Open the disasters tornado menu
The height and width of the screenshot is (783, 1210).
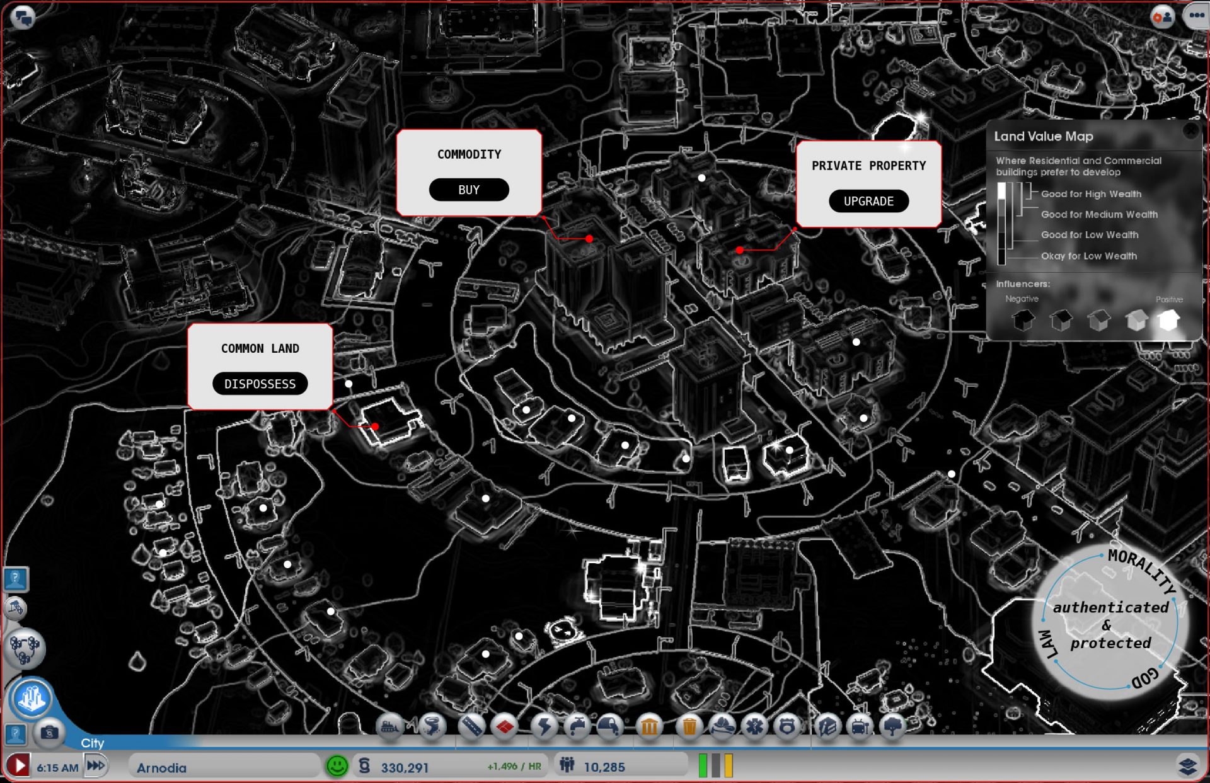point(432,727)
